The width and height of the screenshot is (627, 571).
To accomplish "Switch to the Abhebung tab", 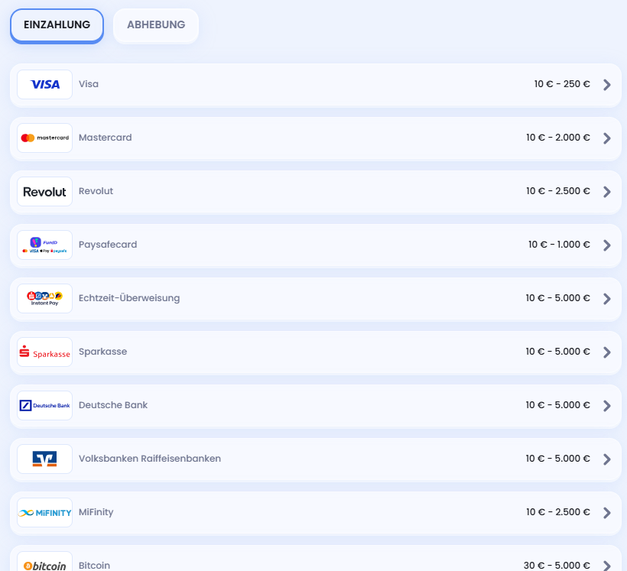I will [156, 25].
